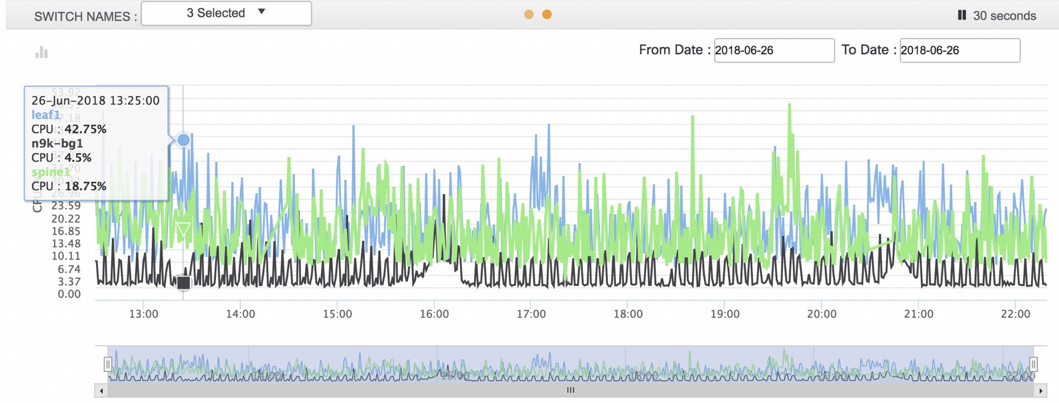
Task: Click the 13.48 y-axis value
Action: pyautogui.click(x=66, y=244)
